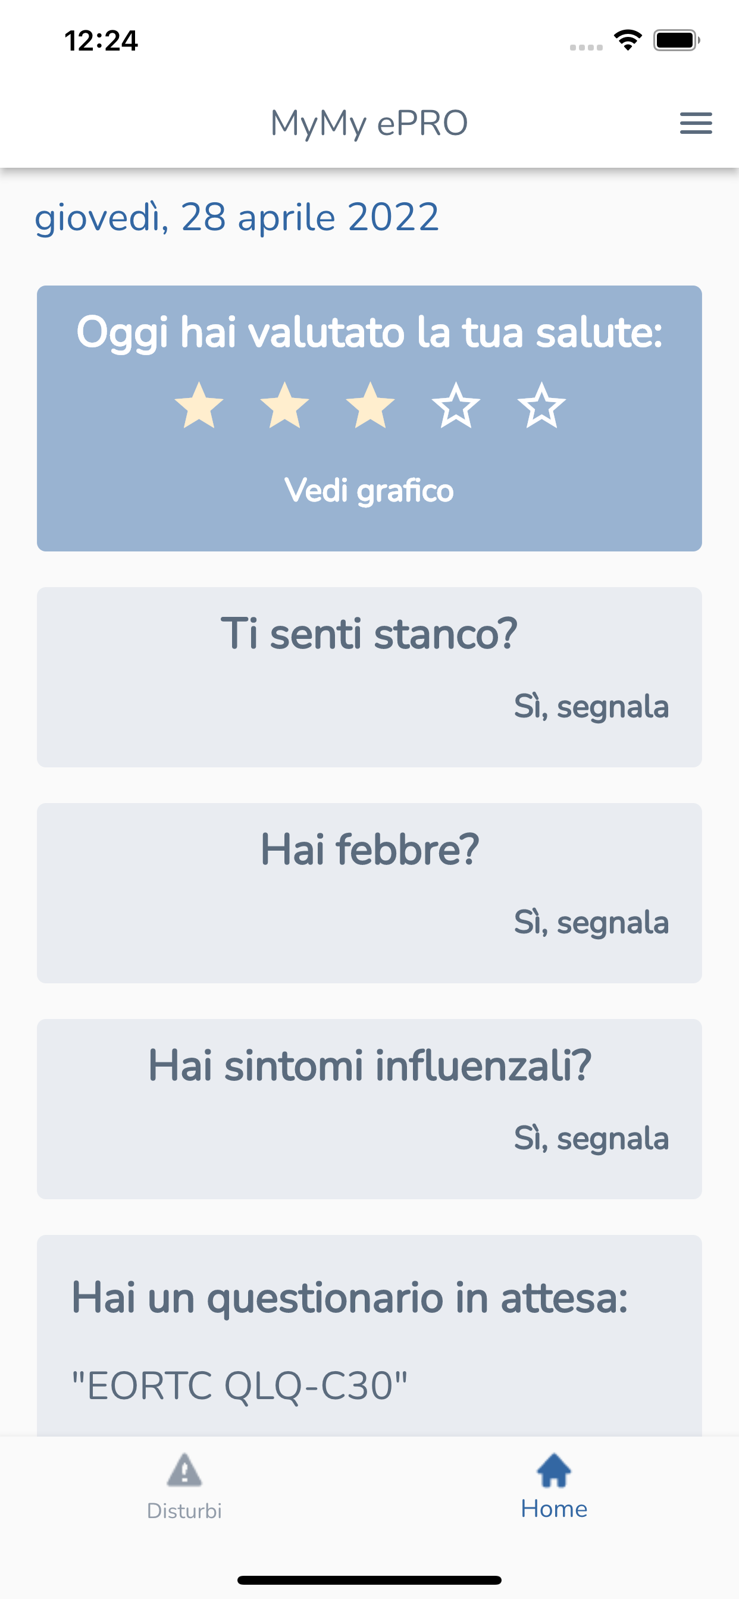Open the hamburger menu icon
This screenshot has height=1599, width=739.
pos(696,123)
